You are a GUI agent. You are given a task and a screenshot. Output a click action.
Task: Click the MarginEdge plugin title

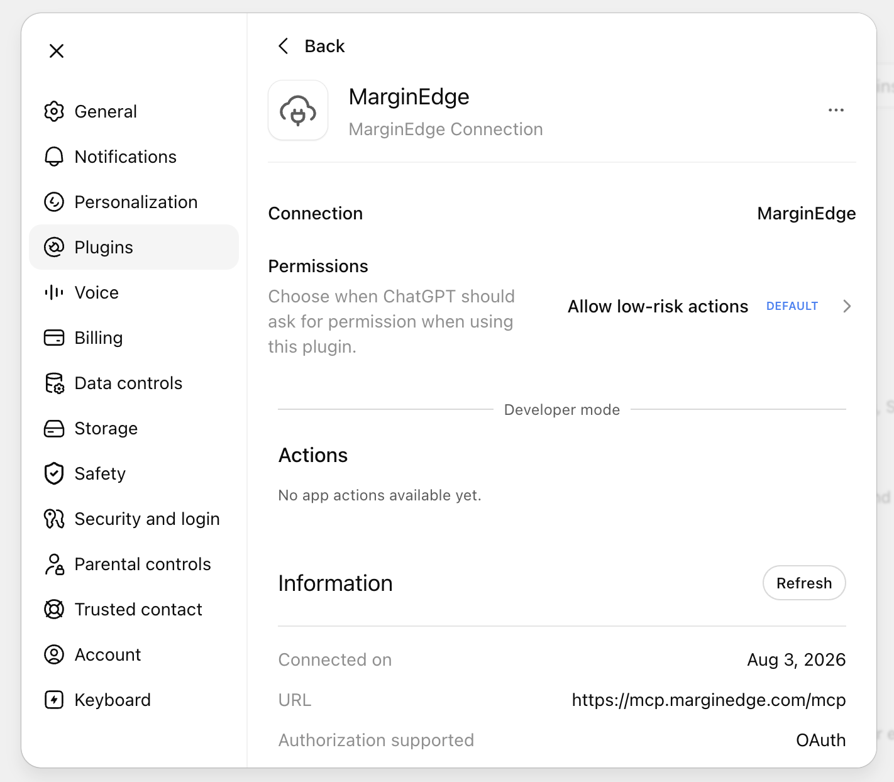tap(409, 97)
